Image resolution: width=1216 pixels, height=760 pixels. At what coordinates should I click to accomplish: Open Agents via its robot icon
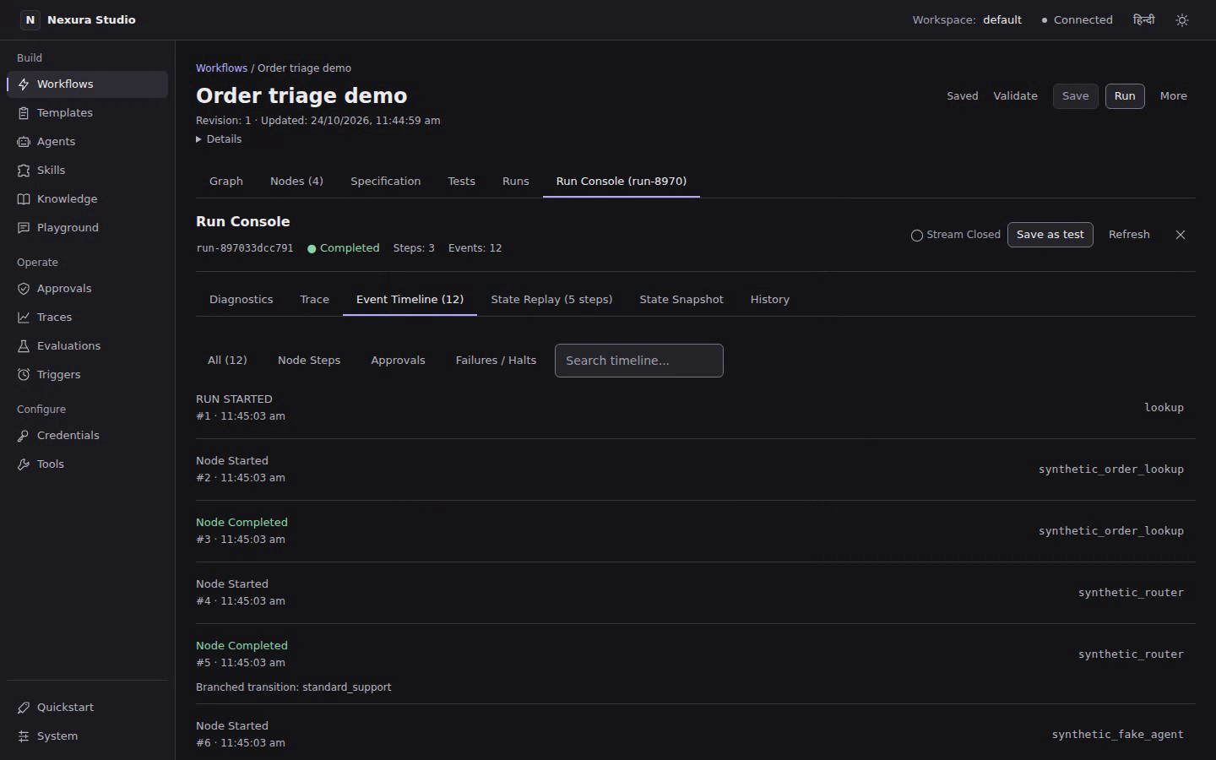tap(24, 142)
